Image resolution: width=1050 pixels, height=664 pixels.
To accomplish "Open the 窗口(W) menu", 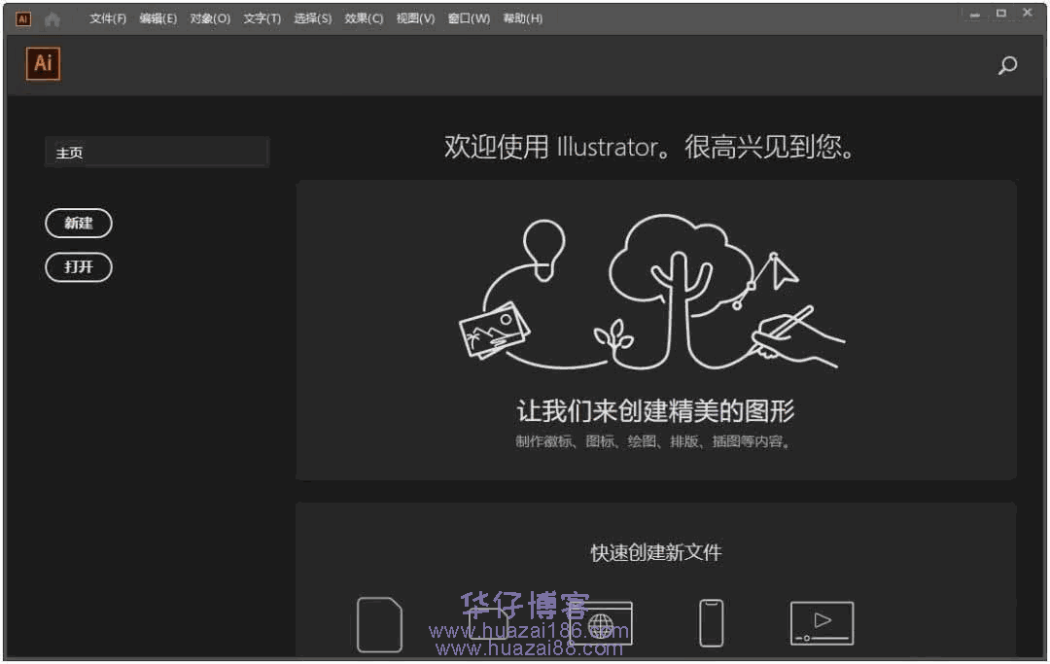I will coord(469,18).
